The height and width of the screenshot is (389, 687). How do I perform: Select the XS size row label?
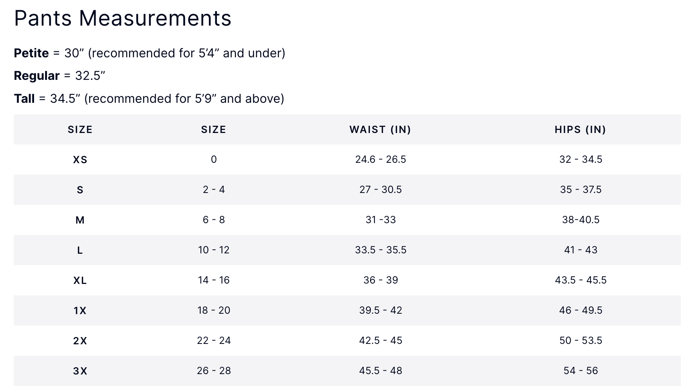(x=80, y=159)
